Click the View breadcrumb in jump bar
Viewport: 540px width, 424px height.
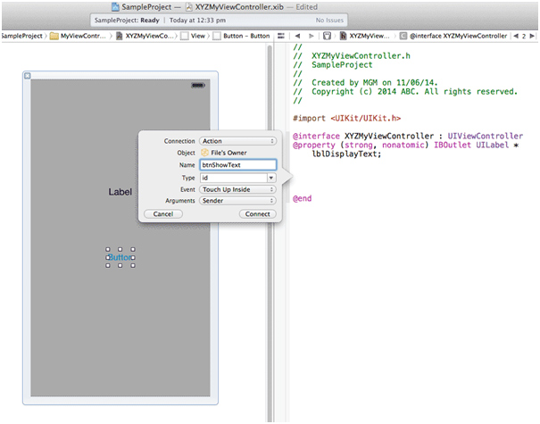[x=193, y=36]
